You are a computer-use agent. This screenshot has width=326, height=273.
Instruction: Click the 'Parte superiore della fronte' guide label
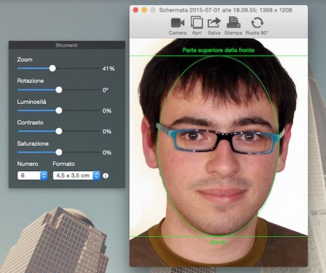pos(218,50)
